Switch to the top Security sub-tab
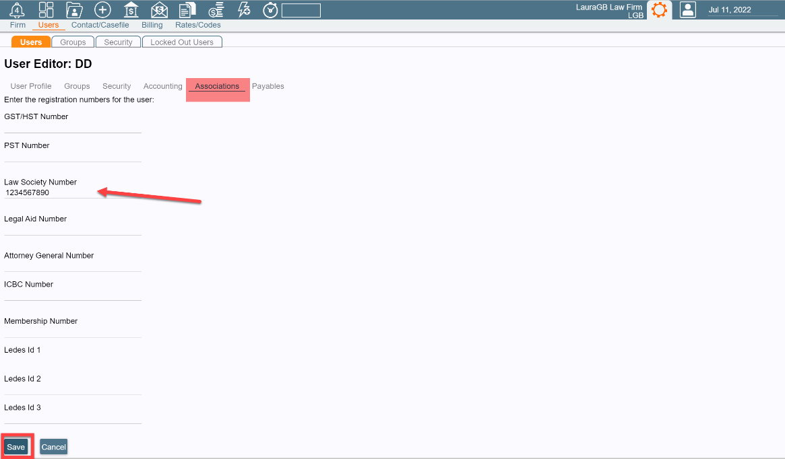 click(x=118, y=42)
